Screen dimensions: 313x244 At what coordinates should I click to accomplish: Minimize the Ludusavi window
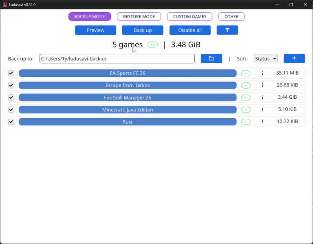277,4
